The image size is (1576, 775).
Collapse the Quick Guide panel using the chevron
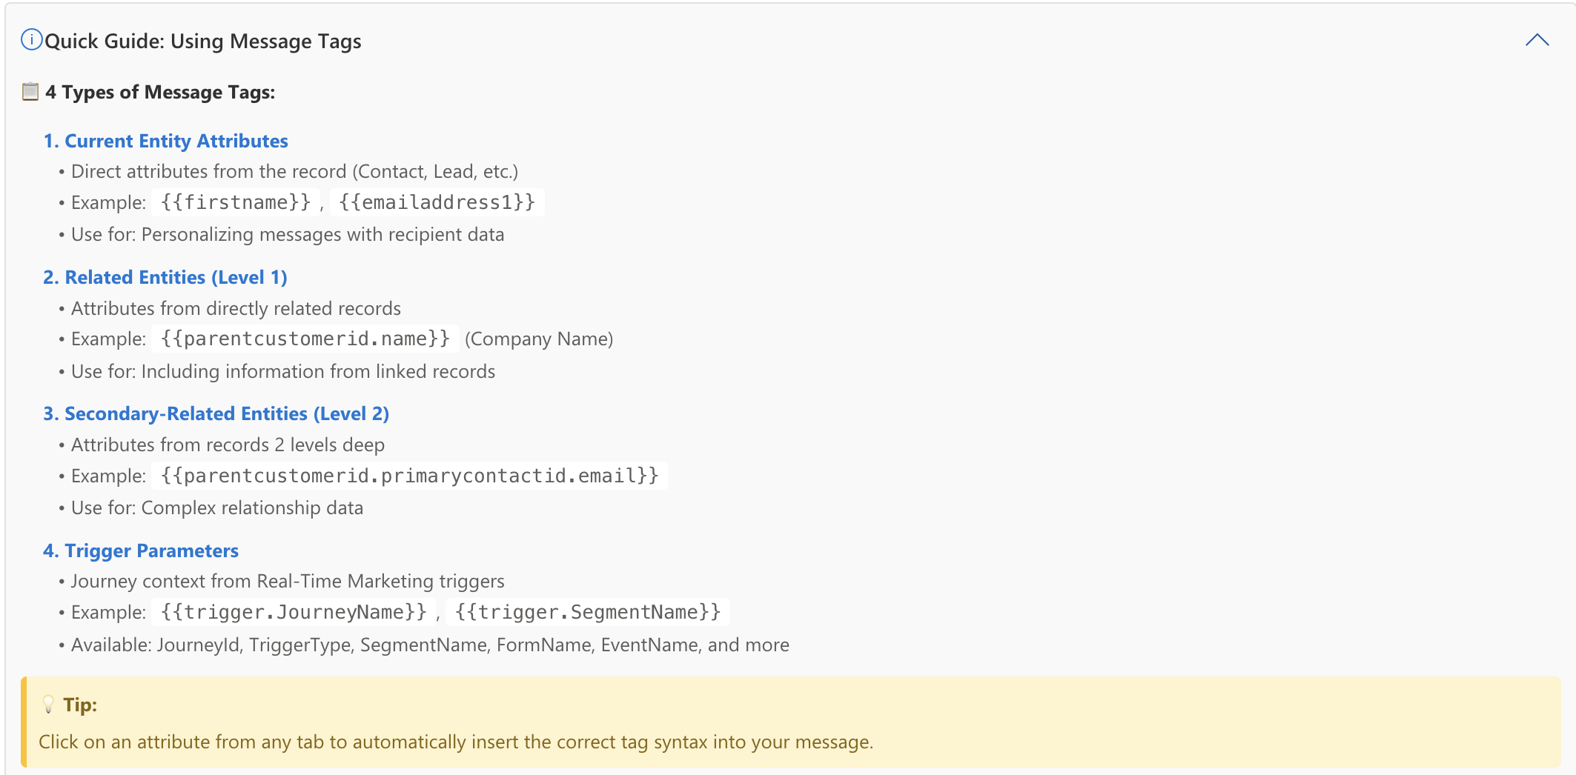point(1537,40)
